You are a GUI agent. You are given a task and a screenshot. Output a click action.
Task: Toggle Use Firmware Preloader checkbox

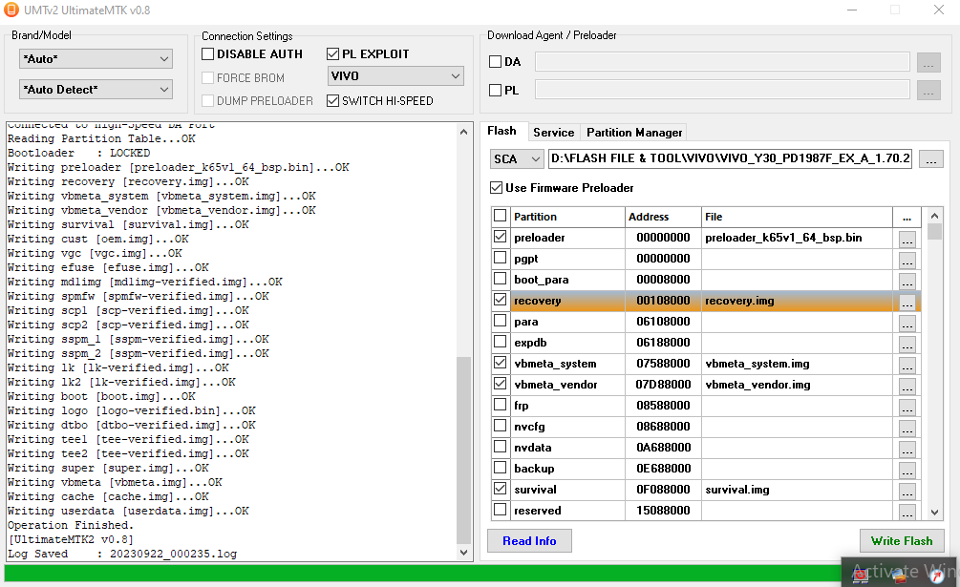[x=496, y=188]
